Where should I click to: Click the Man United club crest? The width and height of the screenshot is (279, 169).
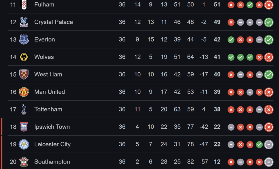coord(24,92)
